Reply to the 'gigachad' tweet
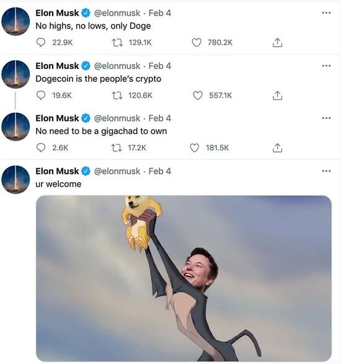This screenshot has height=364, width=341. [x=41, y=148]
